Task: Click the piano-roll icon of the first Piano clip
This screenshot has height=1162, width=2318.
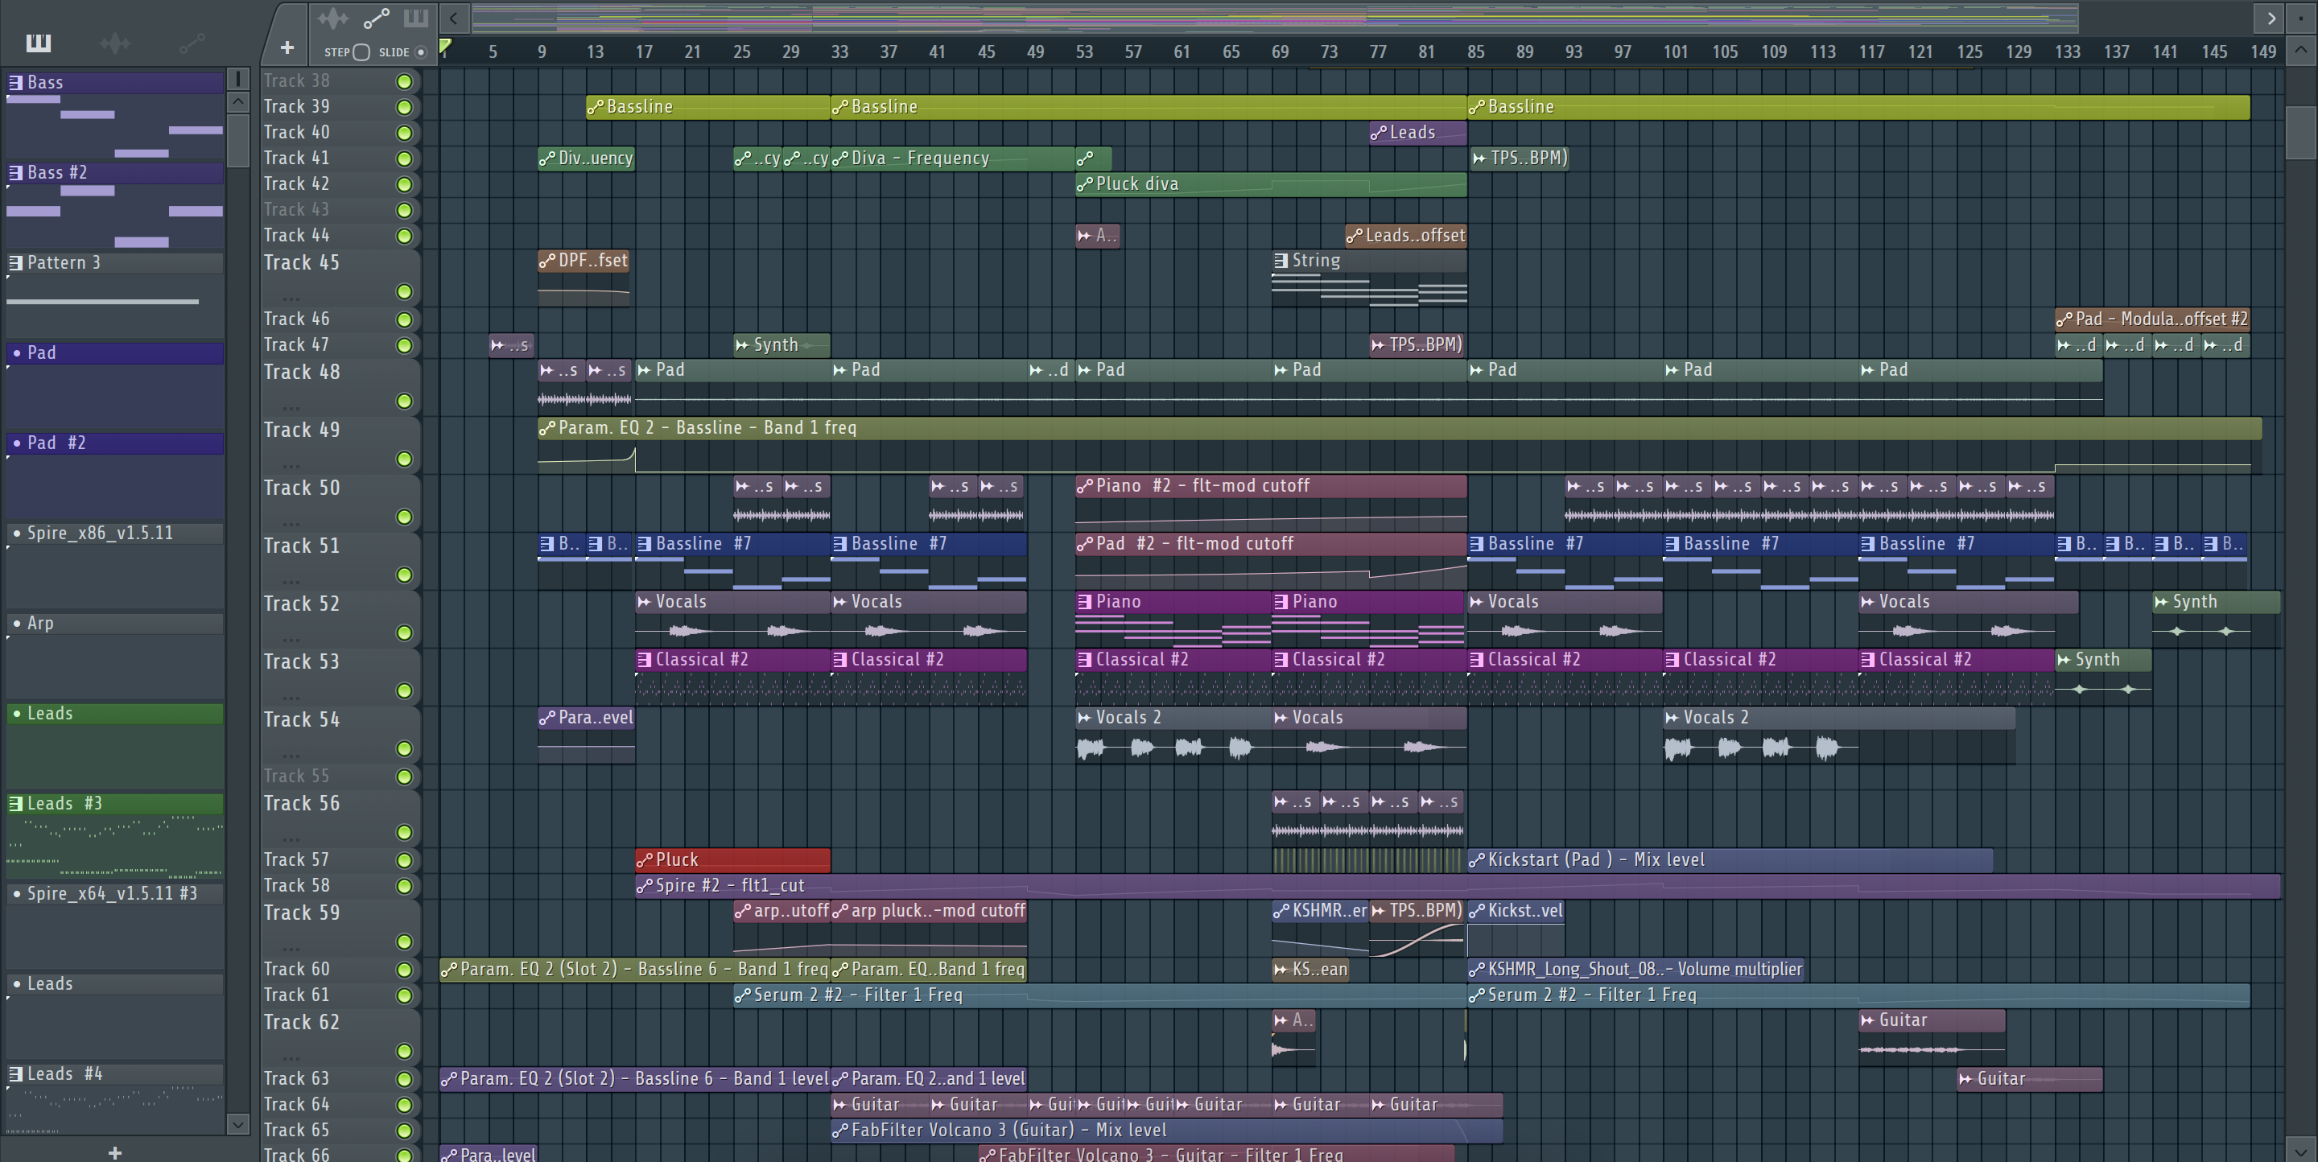Action: (x=1084, y=602)
